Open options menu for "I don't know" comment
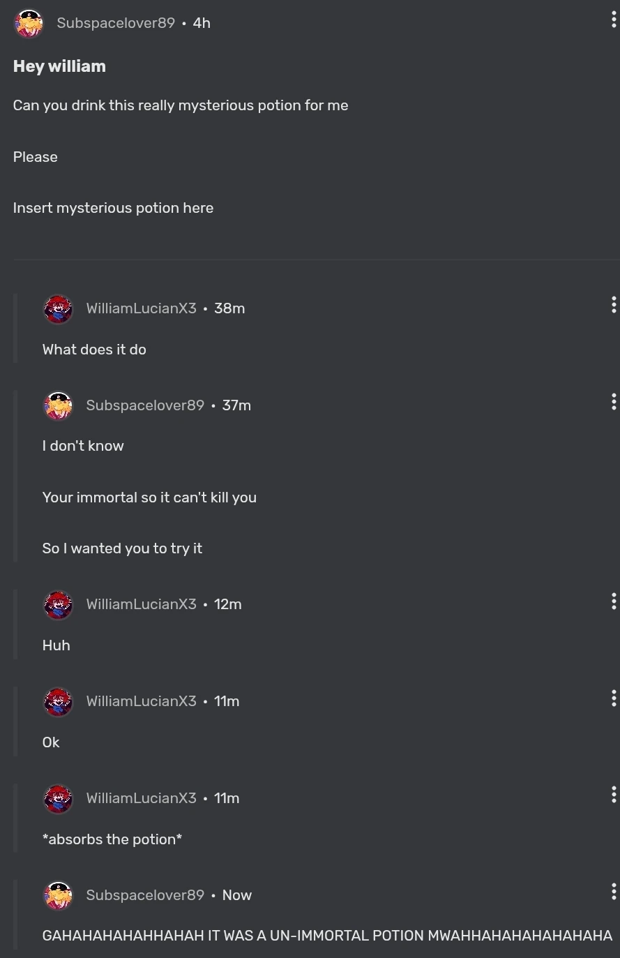The image size is (620, 958). click(613, 401)
